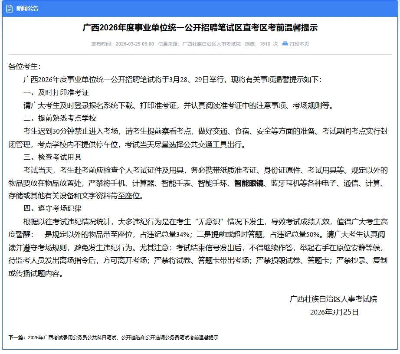This screenshot has width=400, height=354.
Task: Click the text 占违纪总量34%
Action: pyautogui.click(x=165, y=234)
